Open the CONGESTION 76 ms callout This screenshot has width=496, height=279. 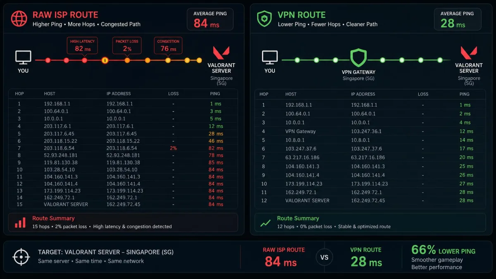coord(168,45)
